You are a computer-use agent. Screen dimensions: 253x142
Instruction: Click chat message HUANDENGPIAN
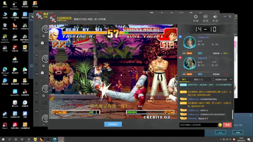click(x=208, y=99)
